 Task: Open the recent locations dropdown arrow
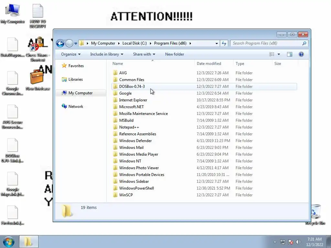[x=76, y=44]
